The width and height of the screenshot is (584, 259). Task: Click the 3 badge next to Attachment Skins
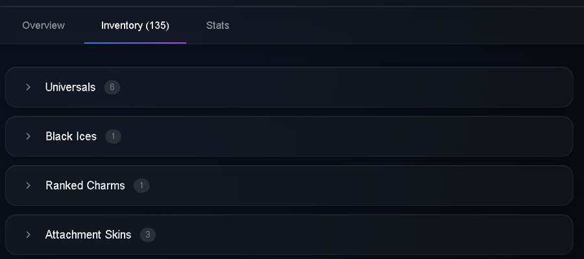click(148, 235)
